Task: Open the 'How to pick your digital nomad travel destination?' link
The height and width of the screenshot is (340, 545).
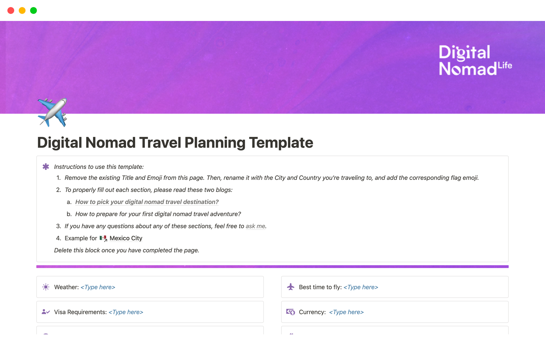Action: coord(147,202)
